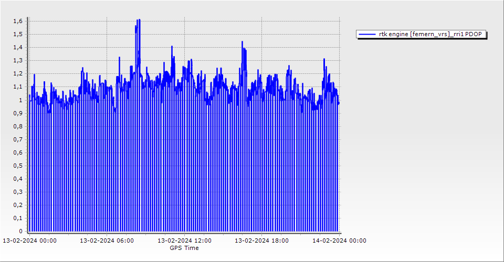The height and width of the screenshot is (262, 504).
Task: Select the 1,4 value on y-axis
Action: click(17, 48)
